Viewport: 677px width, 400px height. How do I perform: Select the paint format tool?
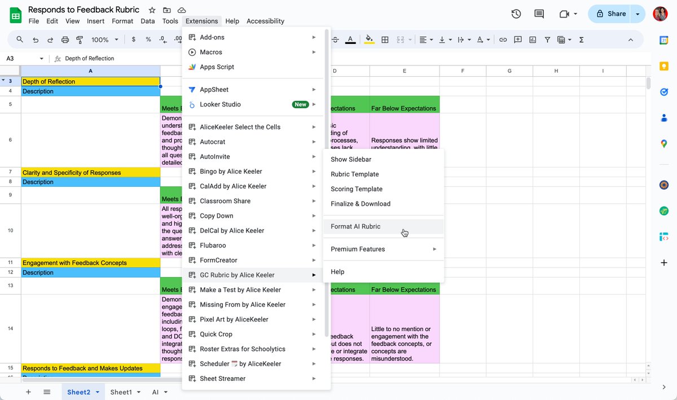coord(80,39)
